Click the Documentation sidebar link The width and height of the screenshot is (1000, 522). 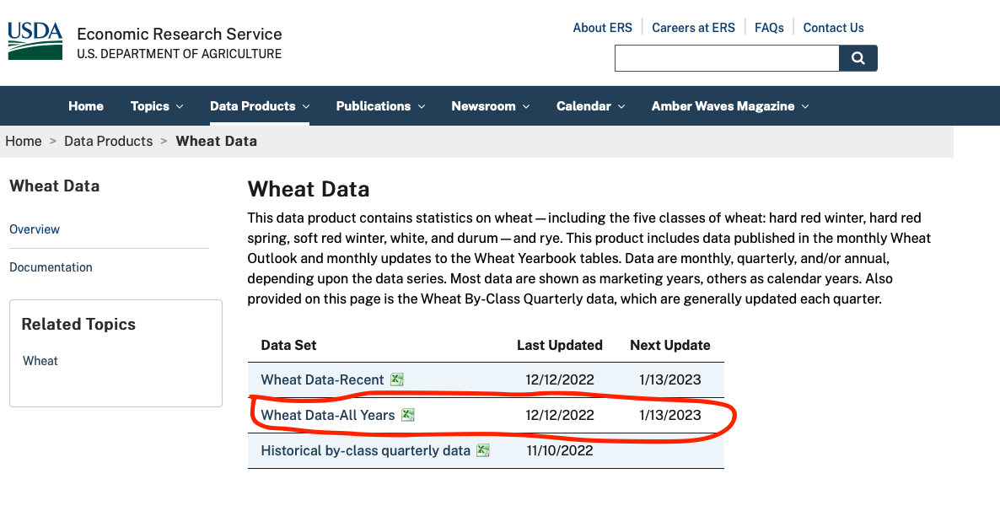51,266
